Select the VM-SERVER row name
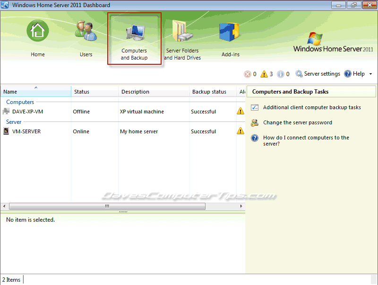 (x=26, y=131)
